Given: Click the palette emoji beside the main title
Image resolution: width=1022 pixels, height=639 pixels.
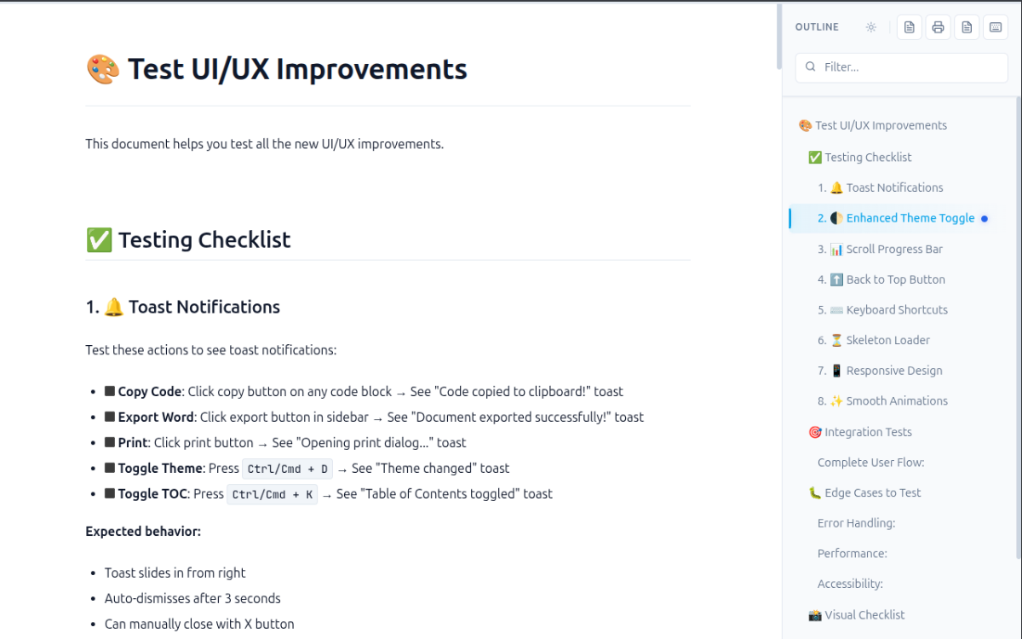Looking at the screenshot, I should point(103,68).
